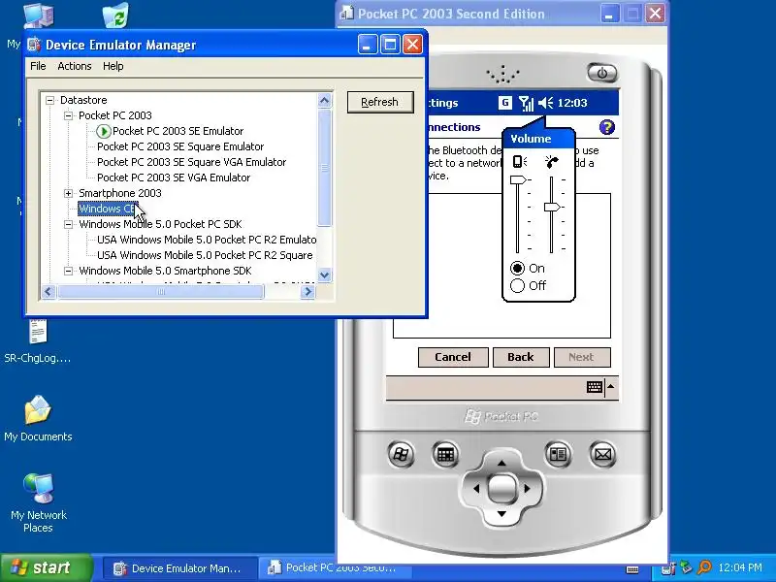Open input method selector arrow beside keyboard

pyautogui.click(x=611, y=386)
